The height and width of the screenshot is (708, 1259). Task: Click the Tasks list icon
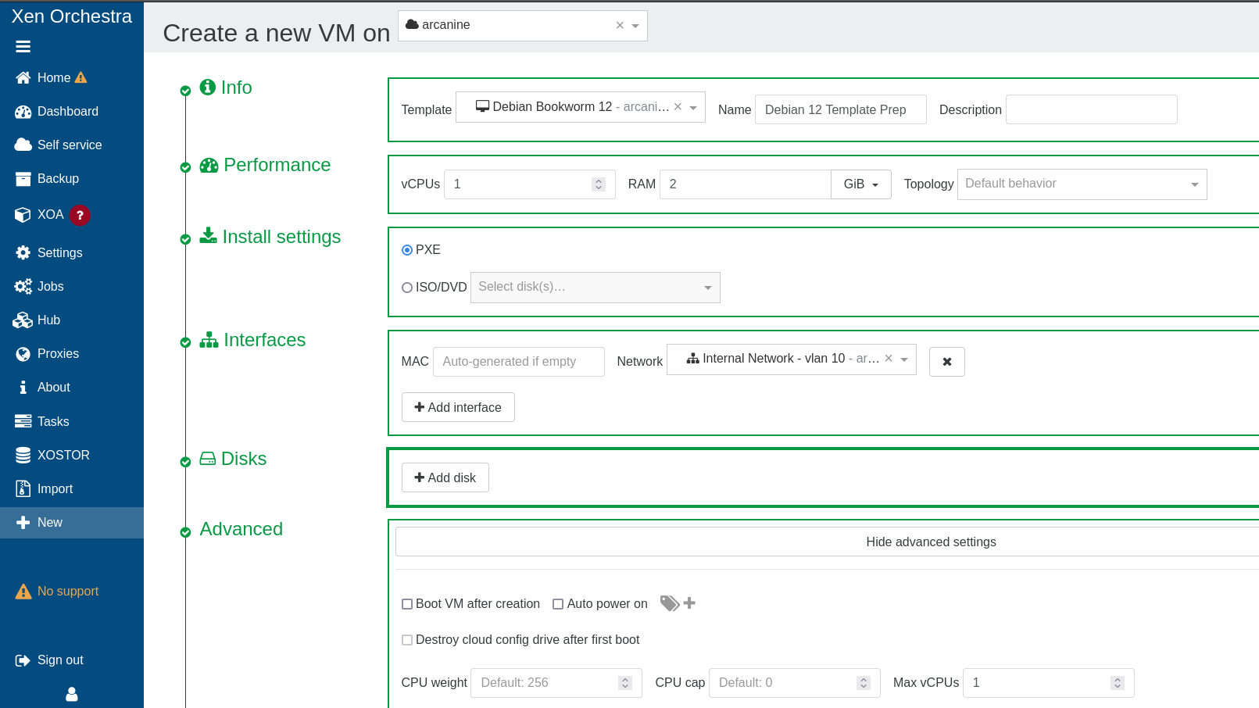click(x=23, y=421)
